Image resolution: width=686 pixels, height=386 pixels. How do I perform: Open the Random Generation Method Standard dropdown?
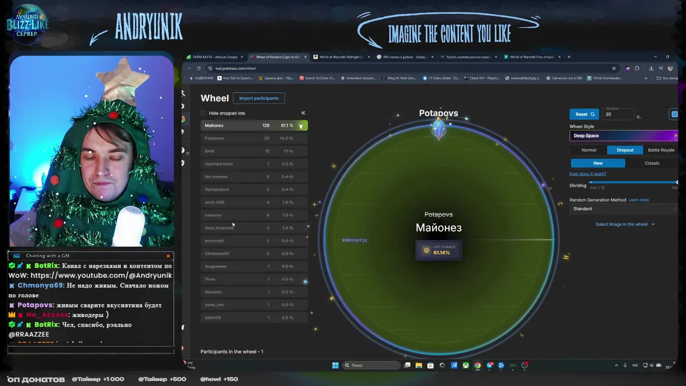[624, 209]
